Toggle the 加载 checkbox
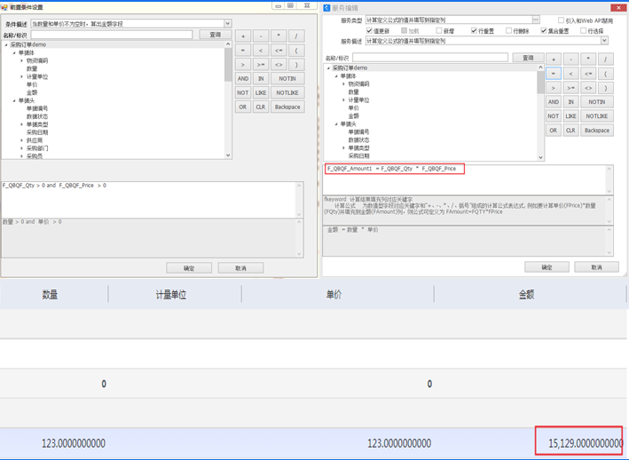 pos(405,31)
